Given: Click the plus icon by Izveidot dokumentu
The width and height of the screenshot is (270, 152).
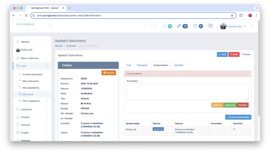Looking at the screenshot, I should 20,74.
